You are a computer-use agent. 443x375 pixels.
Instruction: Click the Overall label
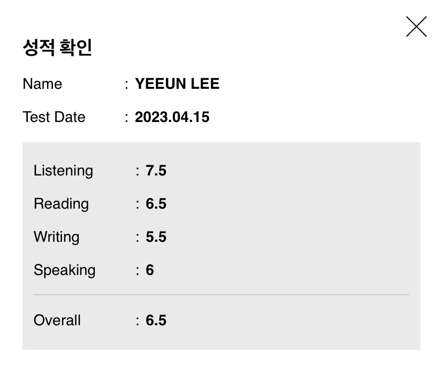click(57, 320)
